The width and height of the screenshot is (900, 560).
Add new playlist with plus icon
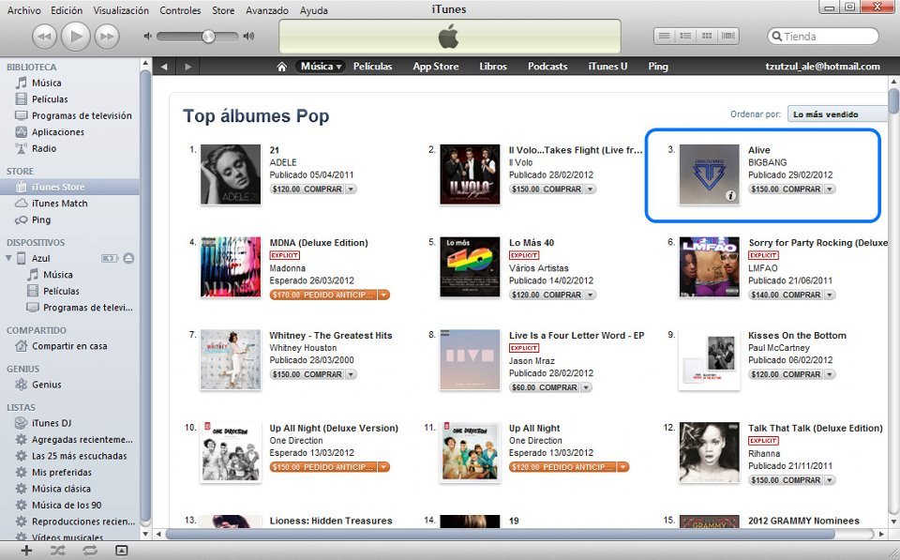point(26,551)
